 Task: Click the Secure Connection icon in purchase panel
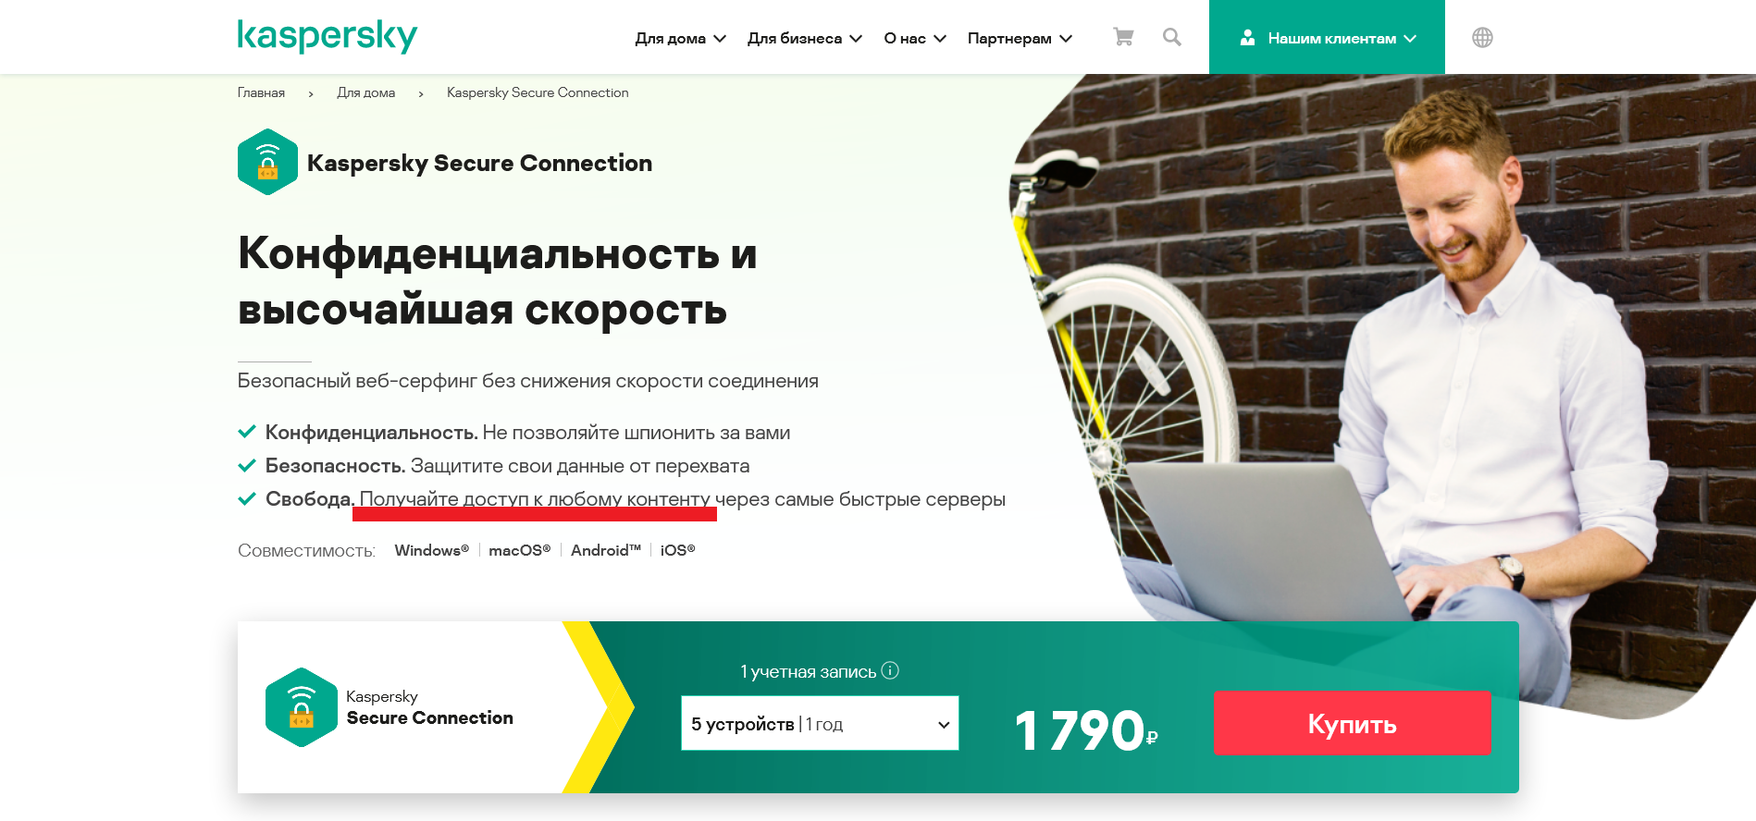click(302, 707)
